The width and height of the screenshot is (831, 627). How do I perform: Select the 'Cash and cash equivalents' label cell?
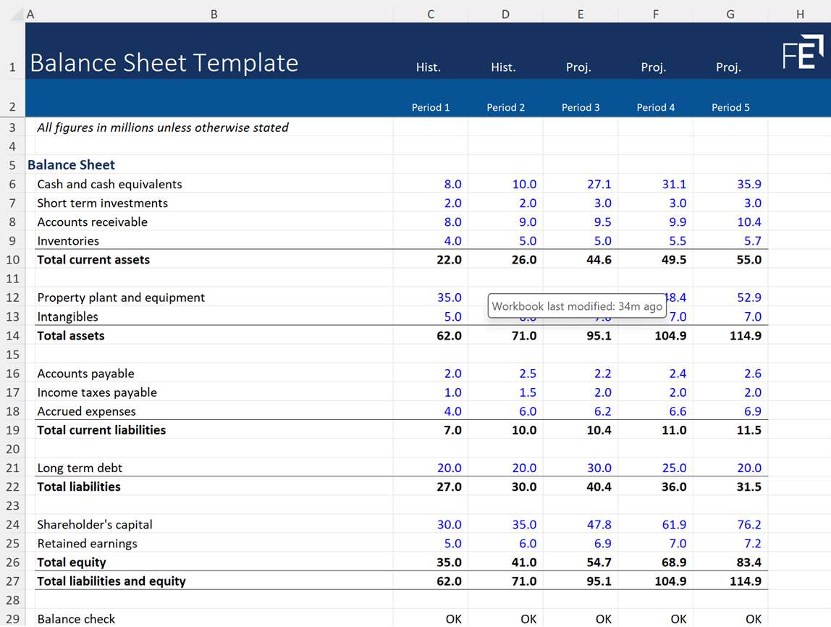109,184
